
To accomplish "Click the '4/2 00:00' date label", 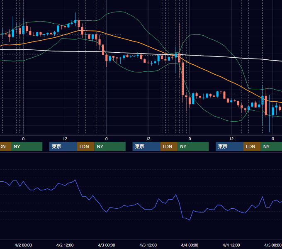I will (x=23, y=245).
